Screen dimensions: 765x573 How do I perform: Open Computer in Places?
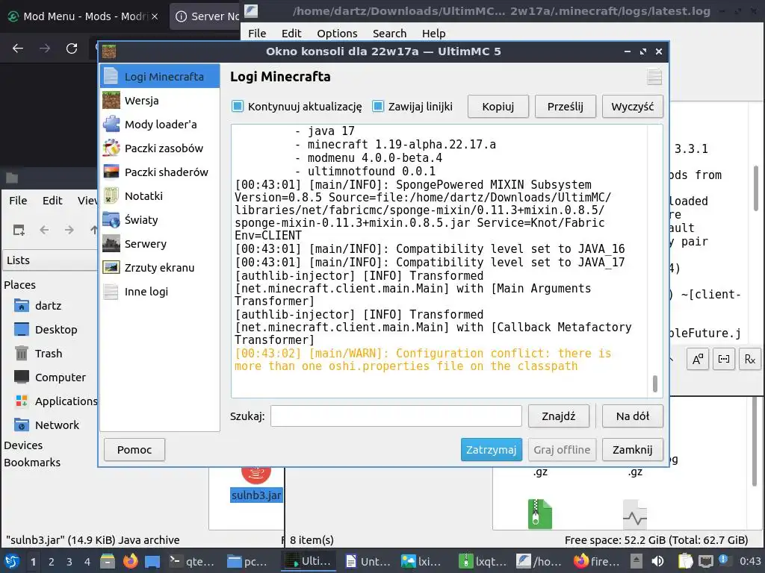tap(50, 377)
